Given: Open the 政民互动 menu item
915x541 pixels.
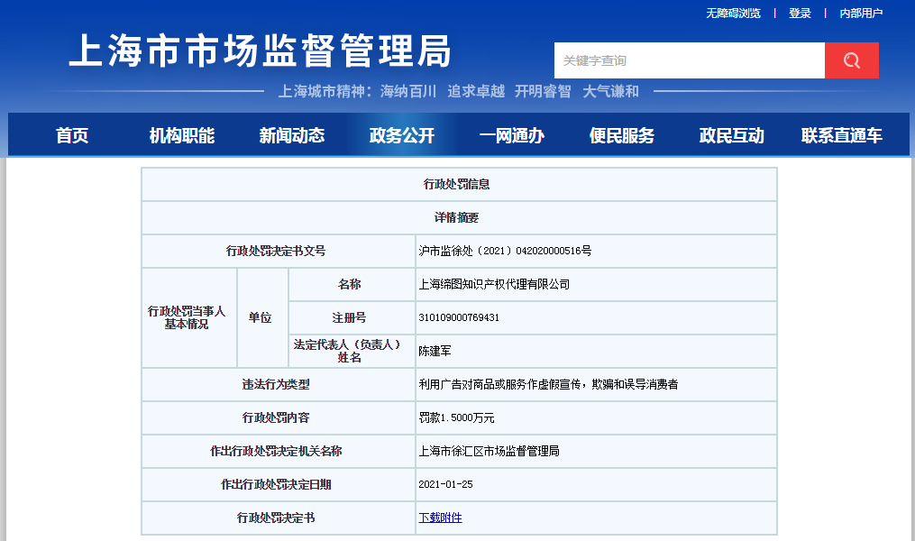Looking at the screenshot, I should click(732, 135).
